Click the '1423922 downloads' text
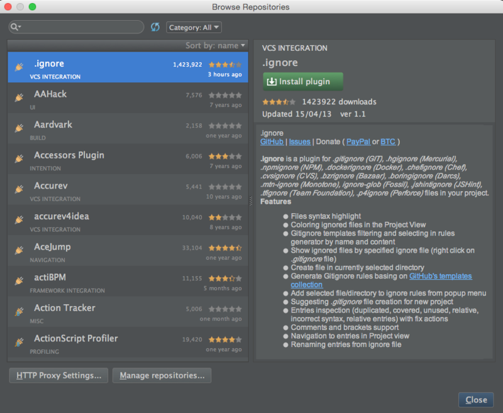Screen dimensions: 503x413 (x=339, y=102)
